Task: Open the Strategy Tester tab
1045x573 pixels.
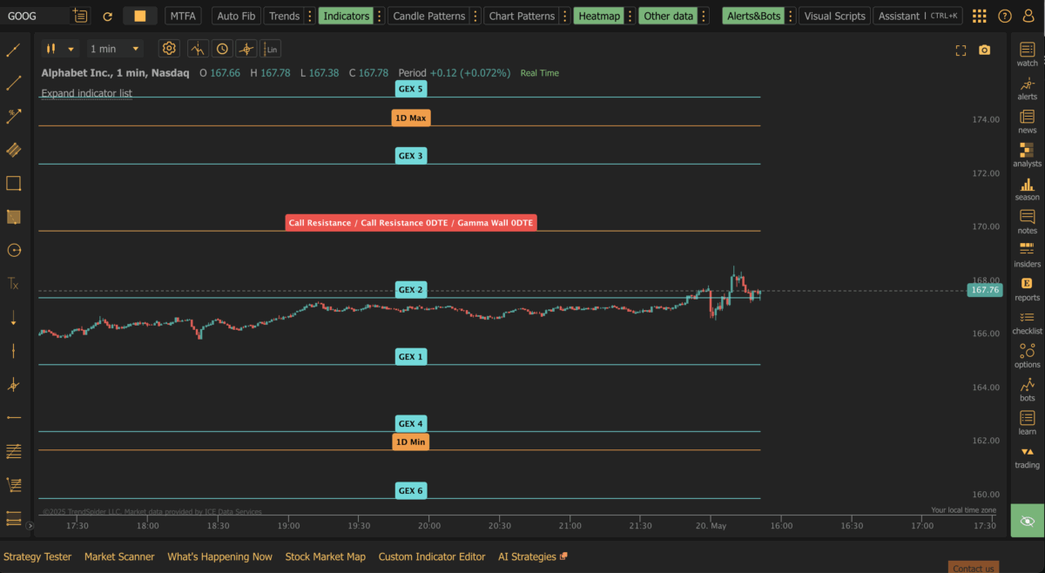Action: point(37,556)
